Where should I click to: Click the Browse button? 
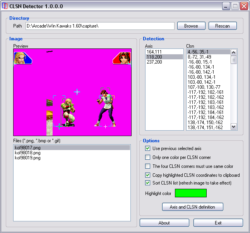click(x=191, y=26)
